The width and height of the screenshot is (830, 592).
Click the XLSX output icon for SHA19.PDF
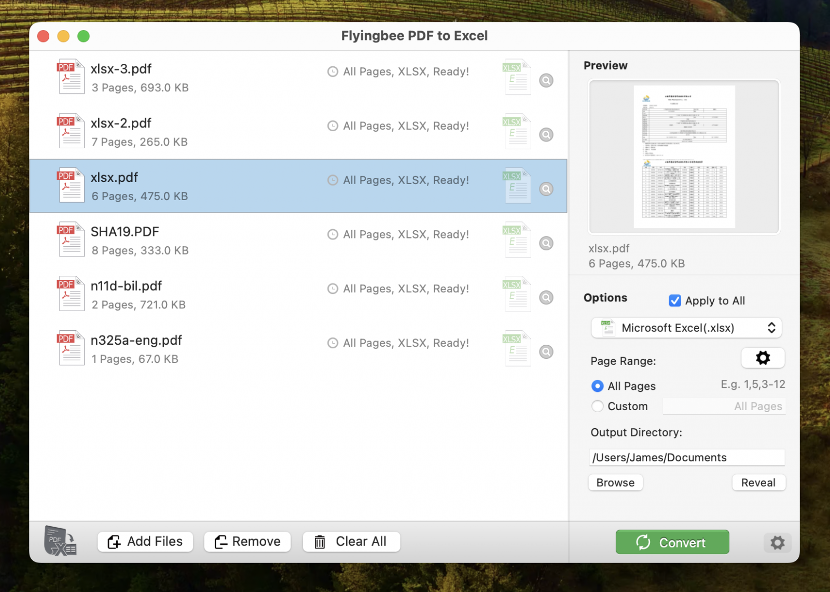point(517,240)
